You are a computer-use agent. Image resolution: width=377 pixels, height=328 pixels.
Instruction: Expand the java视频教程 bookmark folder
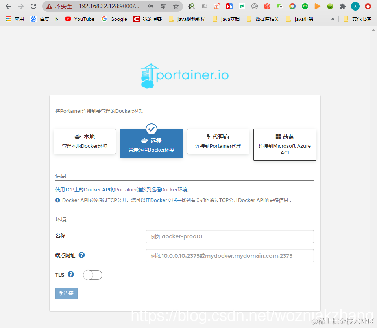[x=187, y=19]
